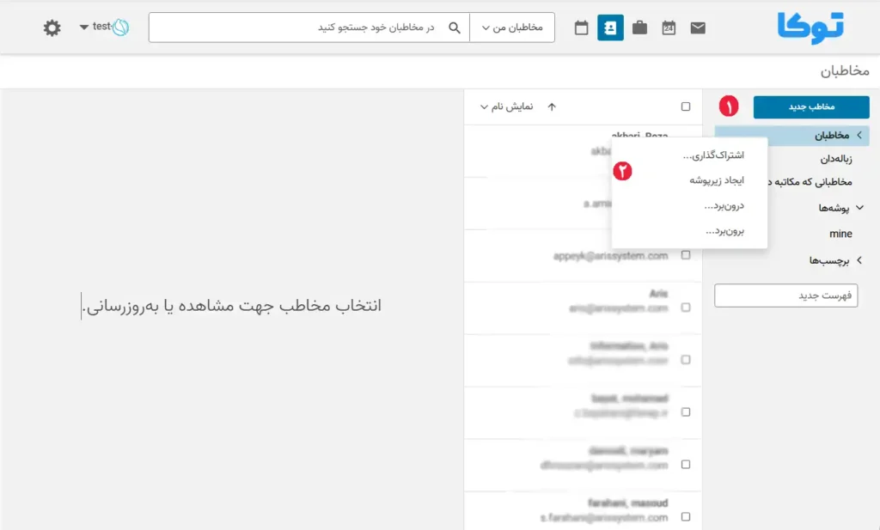
Task: Click the پوشه‌ها section label
Action: pos(834,208)
